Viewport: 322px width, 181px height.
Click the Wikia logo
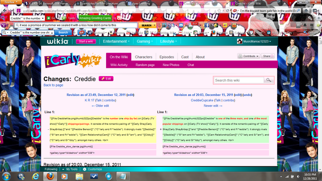point(57,41)
